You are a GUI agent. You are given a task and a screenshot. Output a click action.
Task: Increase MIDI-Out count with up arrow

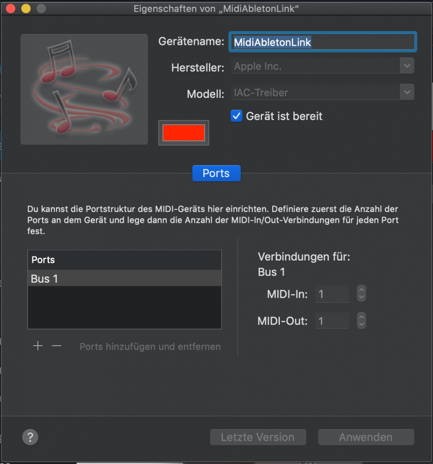coord(361,316)
